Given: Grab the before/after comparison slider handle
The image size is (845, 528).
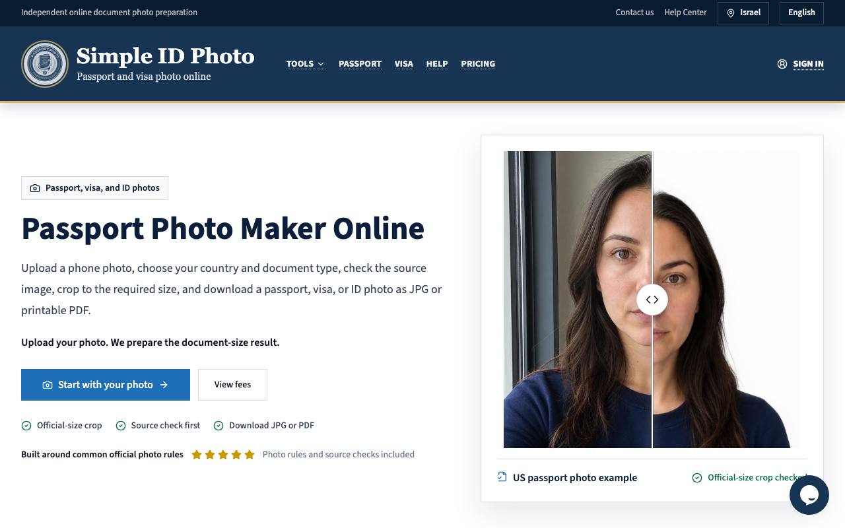Looking at the screenshot, I should pyautogui.click(x=652, y=300).
